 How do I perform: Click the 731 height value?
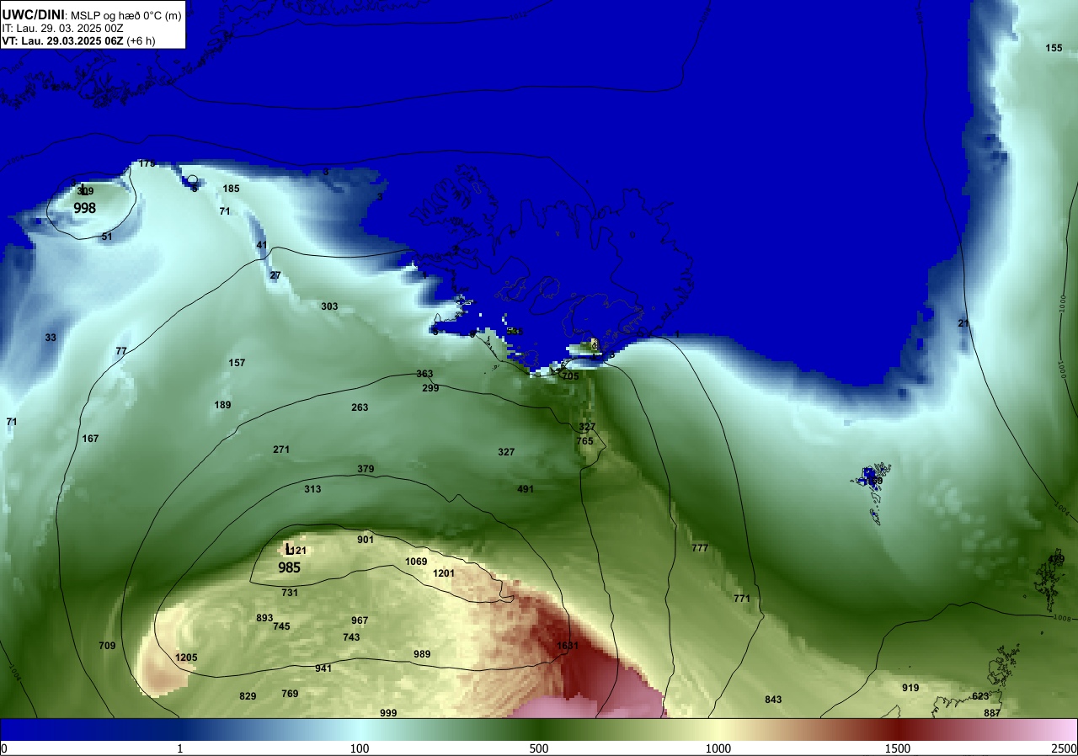click(290, 593)
